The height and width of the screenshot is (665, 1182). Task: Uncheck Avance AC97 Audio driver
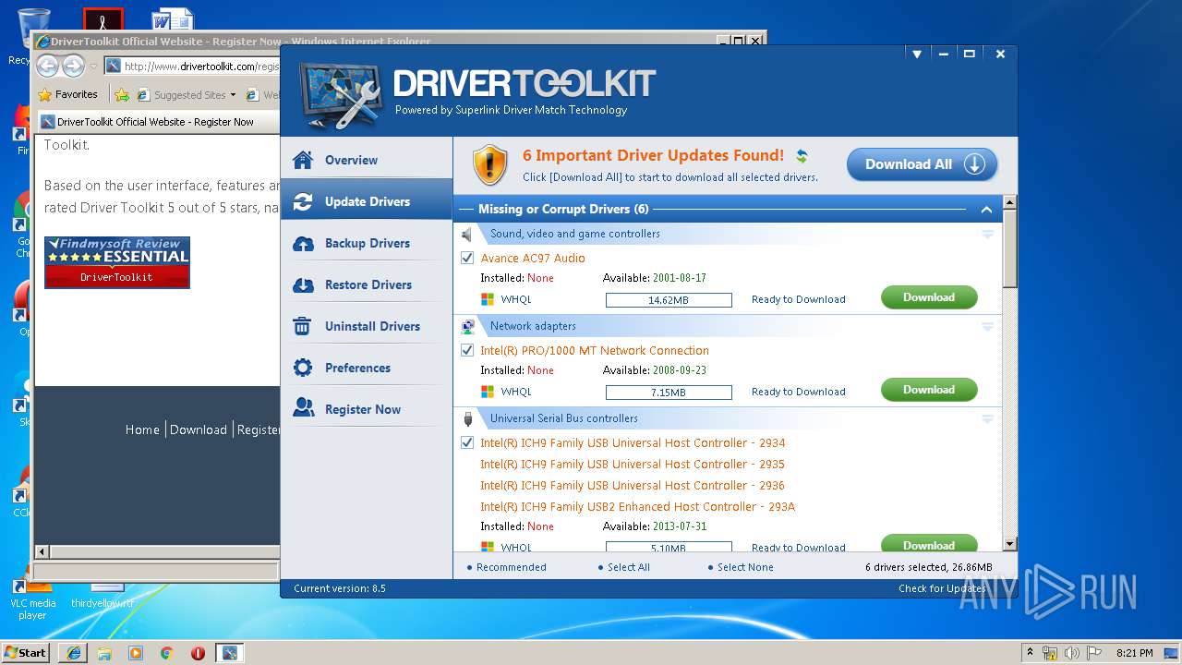467,258
